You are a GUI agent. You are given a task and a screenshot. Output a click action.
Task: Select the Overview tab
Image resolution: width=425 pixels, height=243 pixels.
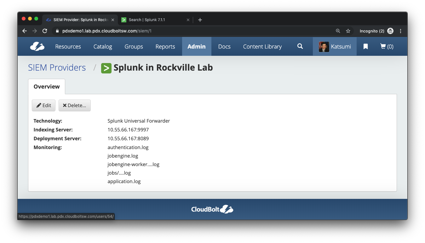(x=47, y=86)
